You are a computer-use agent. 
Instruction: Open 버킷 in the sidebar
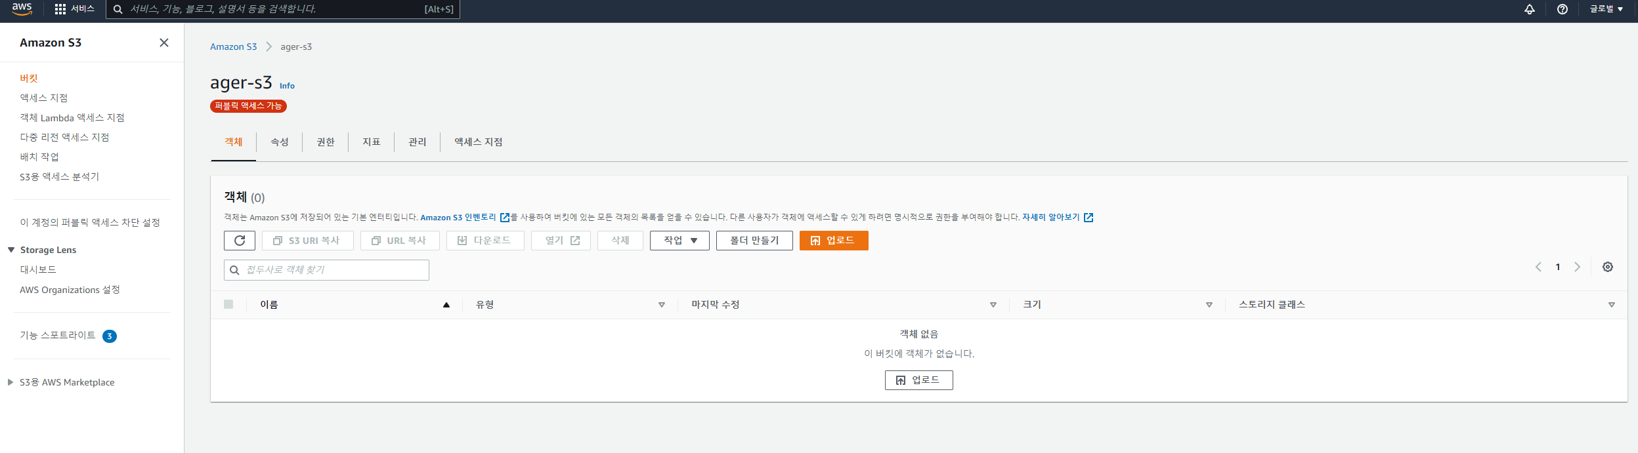[x=29, y=78]
